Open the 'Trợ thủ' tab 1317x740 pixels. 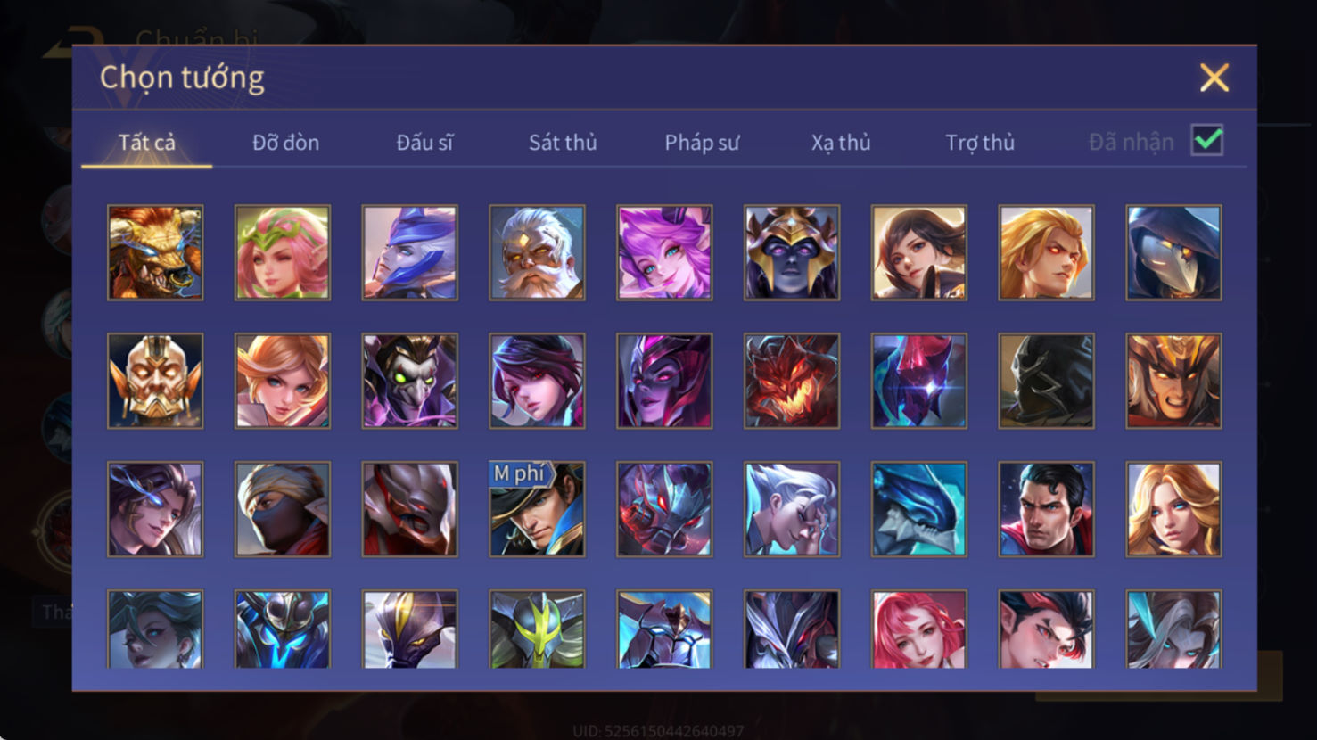(980, 143)
